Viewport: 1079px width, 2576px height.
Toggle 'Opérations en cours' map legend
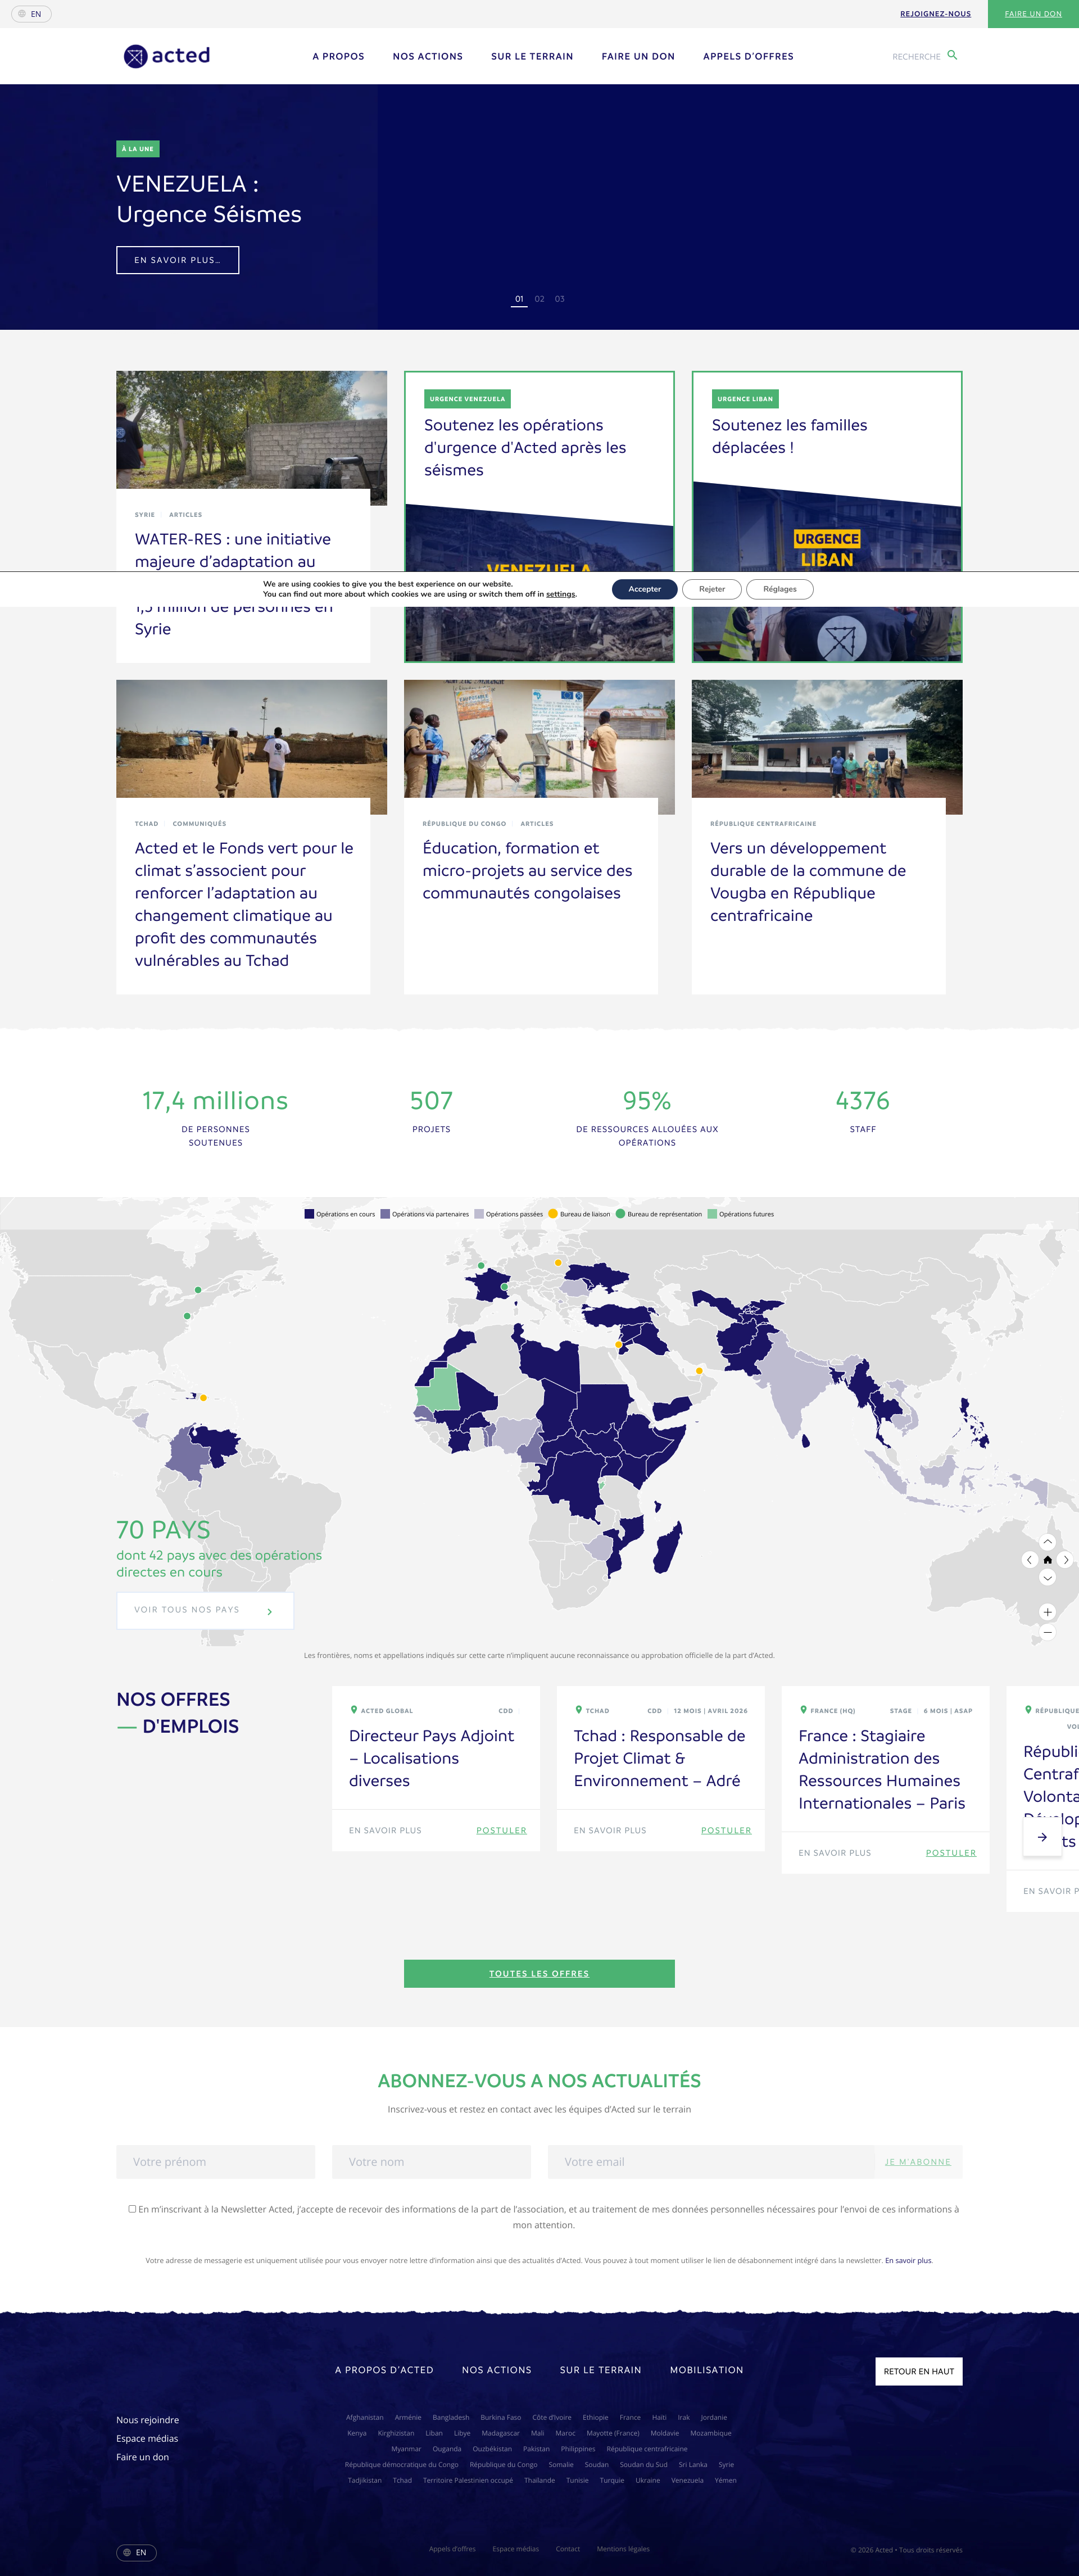pyautogui.click(x=340, y=1214)
